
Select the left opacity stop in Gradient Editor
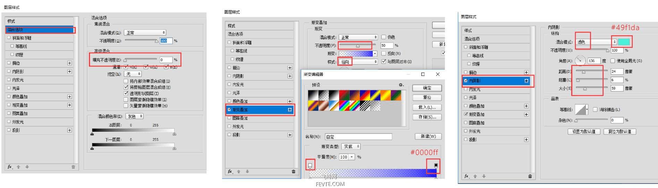tap(310, 165)
